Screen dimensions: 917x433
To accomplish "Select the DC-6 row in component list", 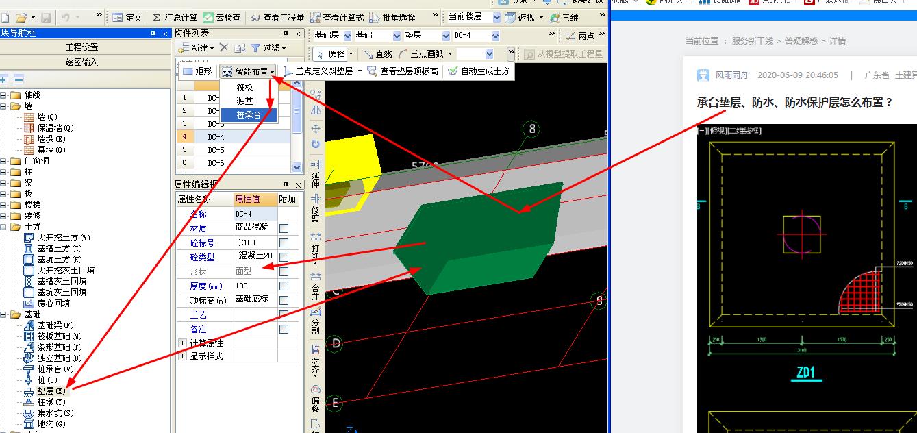I will (x=234, y=163).
